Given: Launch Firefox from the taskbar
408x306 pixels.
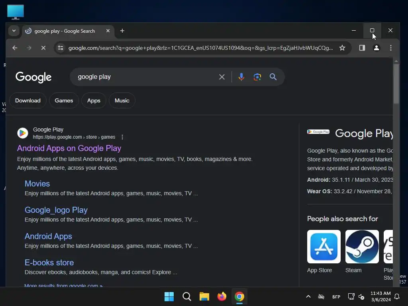Looking at the screenshot, I should click(222, 296).
